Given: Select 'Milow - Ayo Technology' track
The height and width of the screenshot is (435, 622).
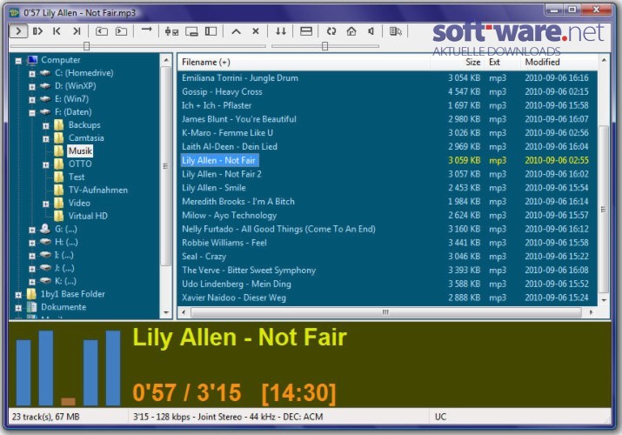Looking at the screenshot, I should (x=230, y=215).
